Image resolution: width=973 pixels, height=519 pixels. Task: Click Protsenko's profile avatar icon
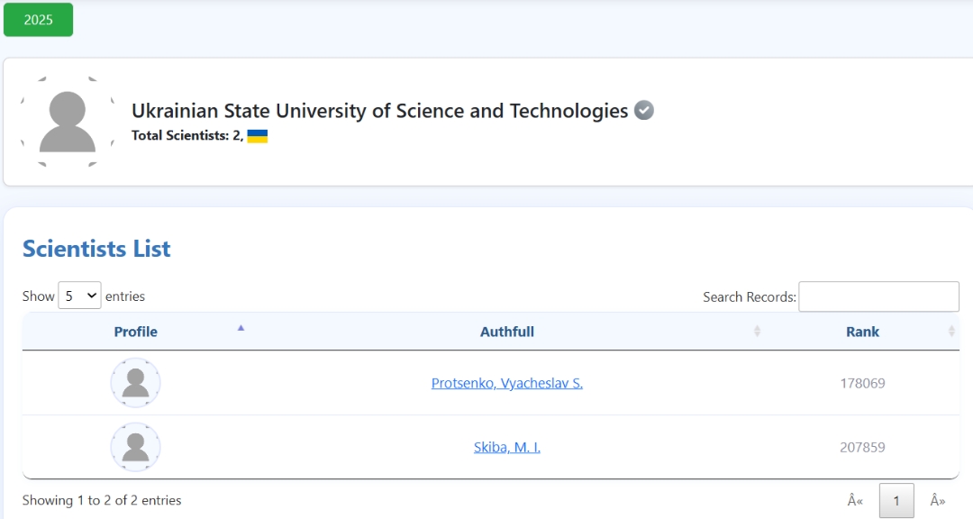tap(135, 383)
